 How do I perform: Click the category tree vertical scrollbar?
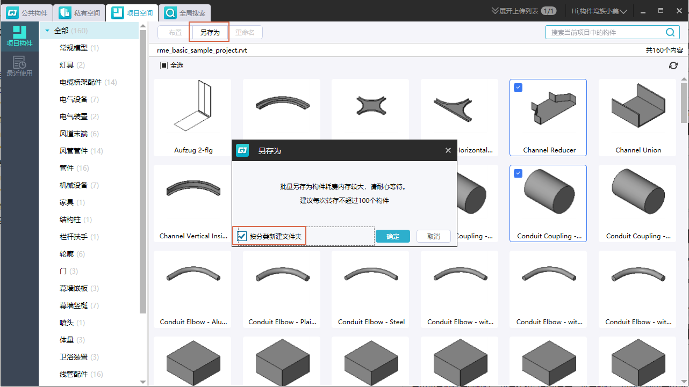point(142,172)
